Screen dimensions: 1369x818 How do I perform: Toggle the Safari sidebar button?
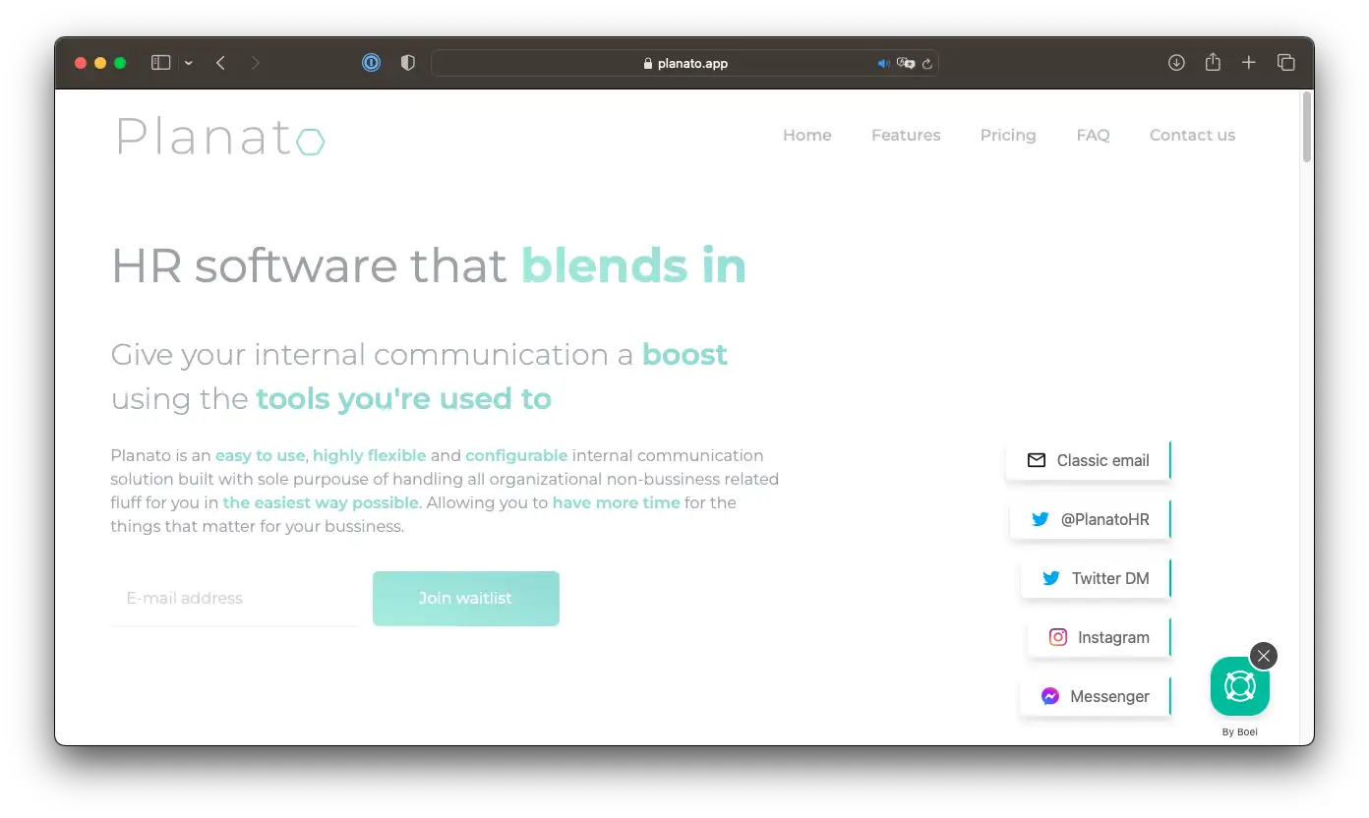tap(161, 63)
